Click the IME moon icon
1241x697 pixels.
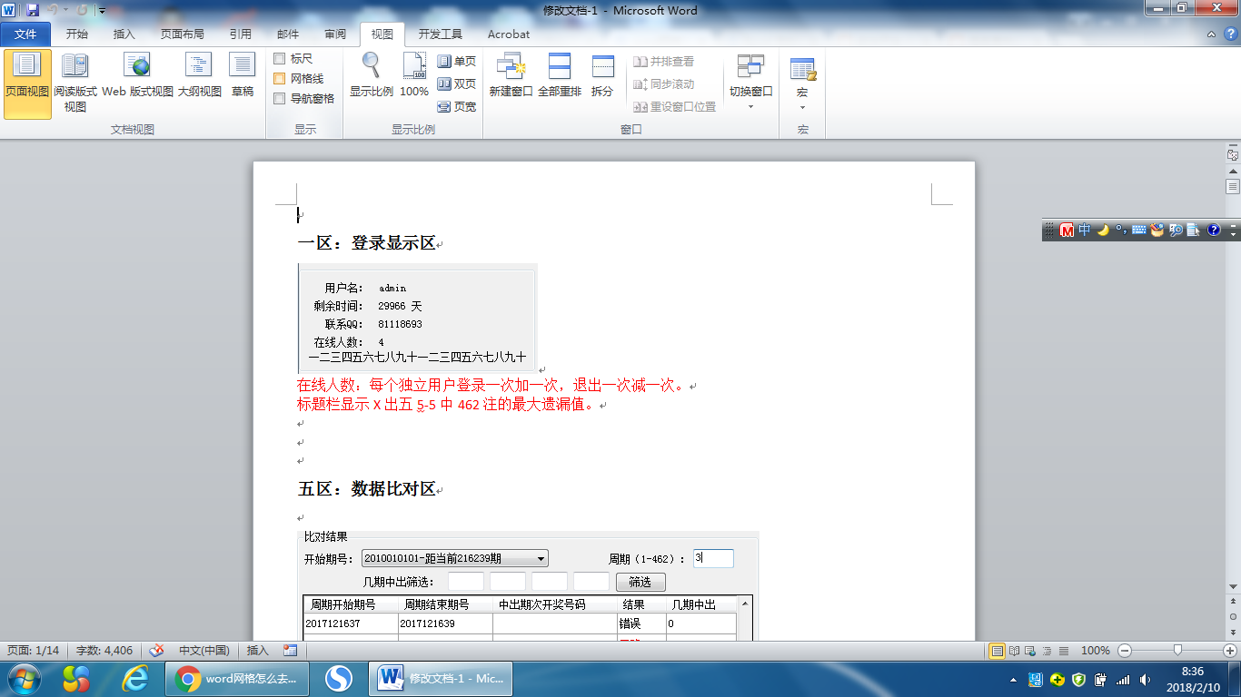point(1103,231)
